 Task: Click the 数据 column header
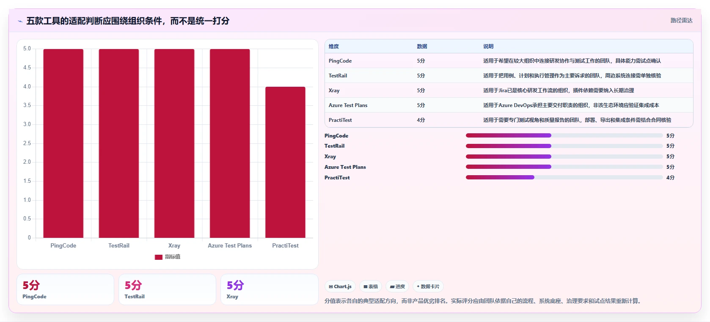pyautogui.click(x=422, y=47)
